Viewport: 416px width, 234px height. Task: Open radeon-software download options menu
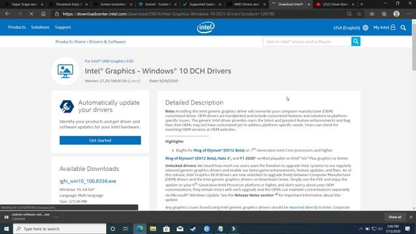57,217
